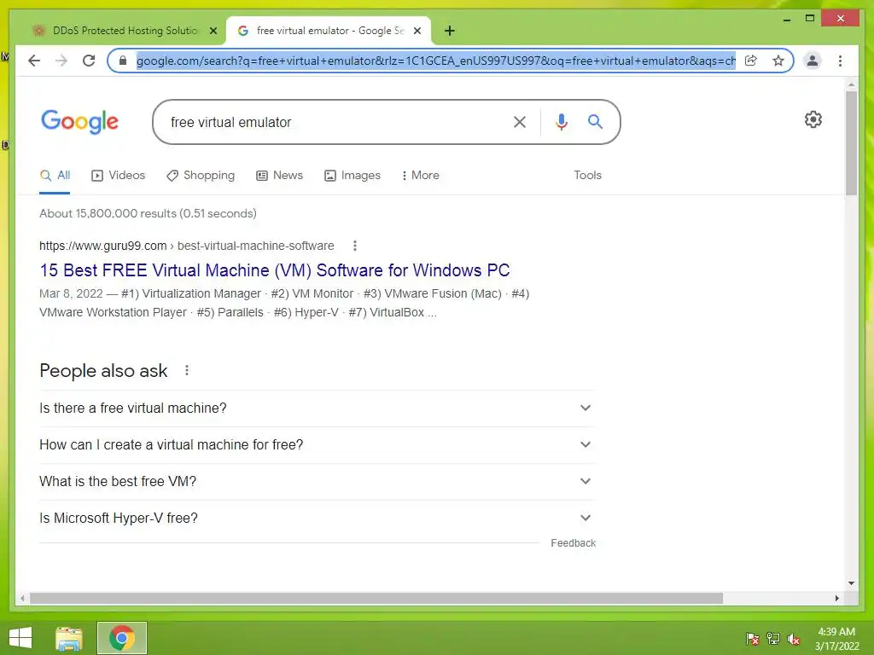
Task: Launch File Explorer from the taskbar
Action: coord(68,638)
